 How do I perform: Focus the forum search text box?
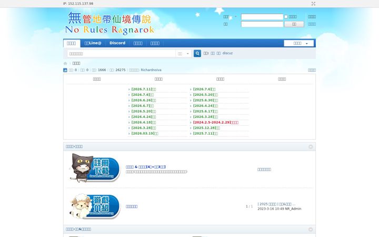pyautogui.click(x=121, y=54)
